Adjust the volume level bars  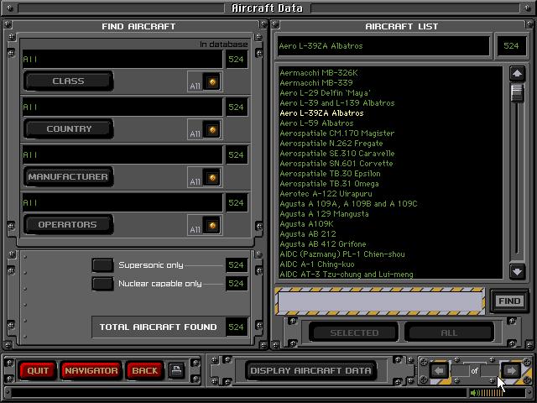pos(491,393)
